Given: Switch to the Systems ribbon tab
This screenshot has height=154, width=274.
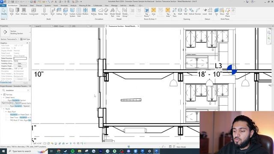Looking at the screenshot, I should tap(48, 6).
